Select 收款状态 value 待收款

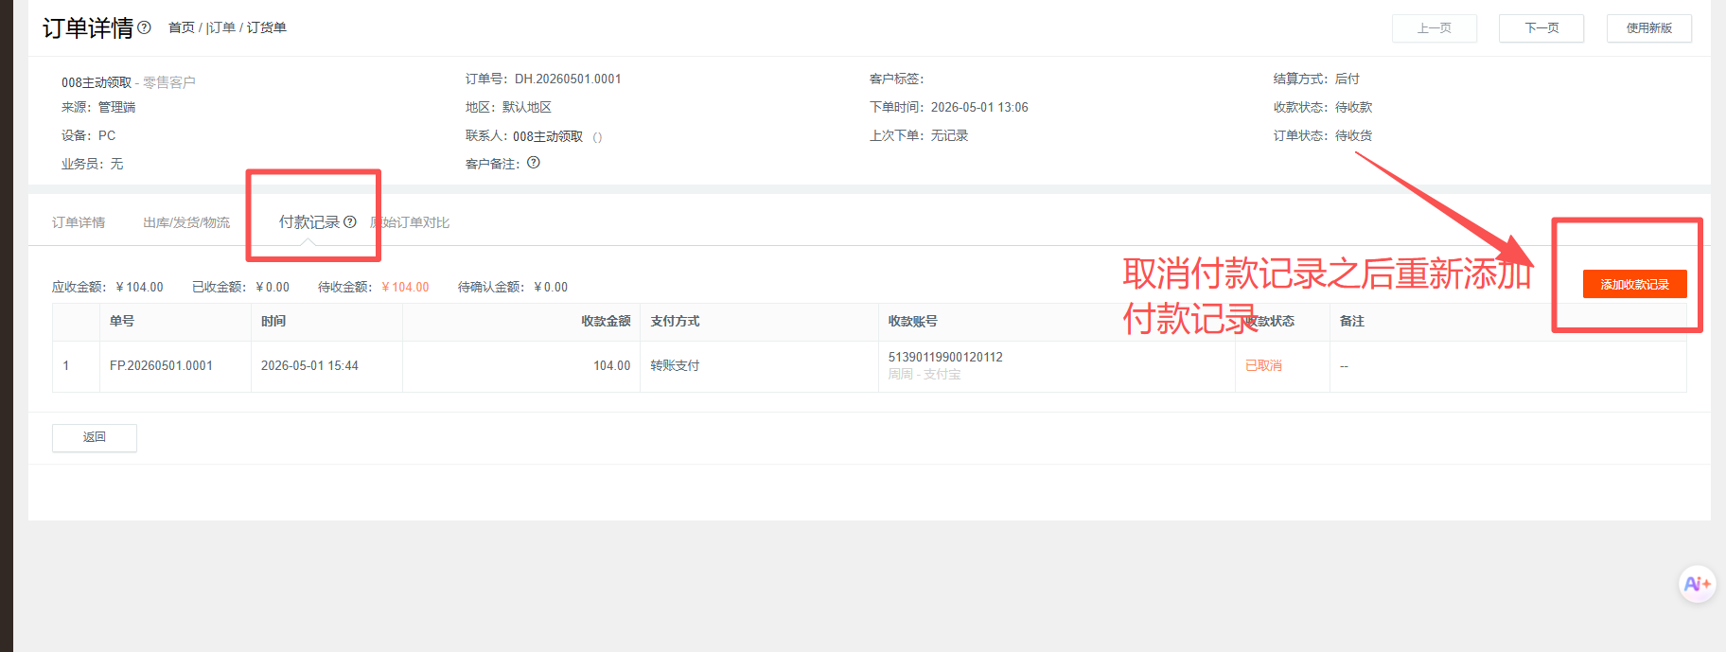click(x=1353, y=107)
